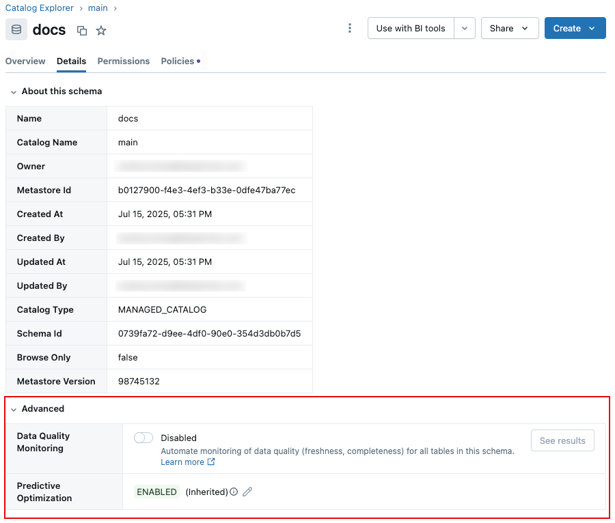Click the Use with BI tools button
Screen dimensions: 615x523
coord(411,28)
